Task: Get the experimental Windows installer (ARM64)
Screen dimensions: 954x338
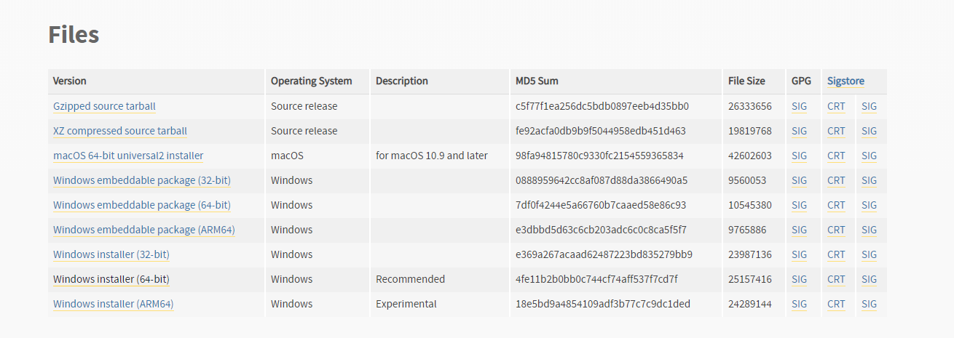Action: 113,304
